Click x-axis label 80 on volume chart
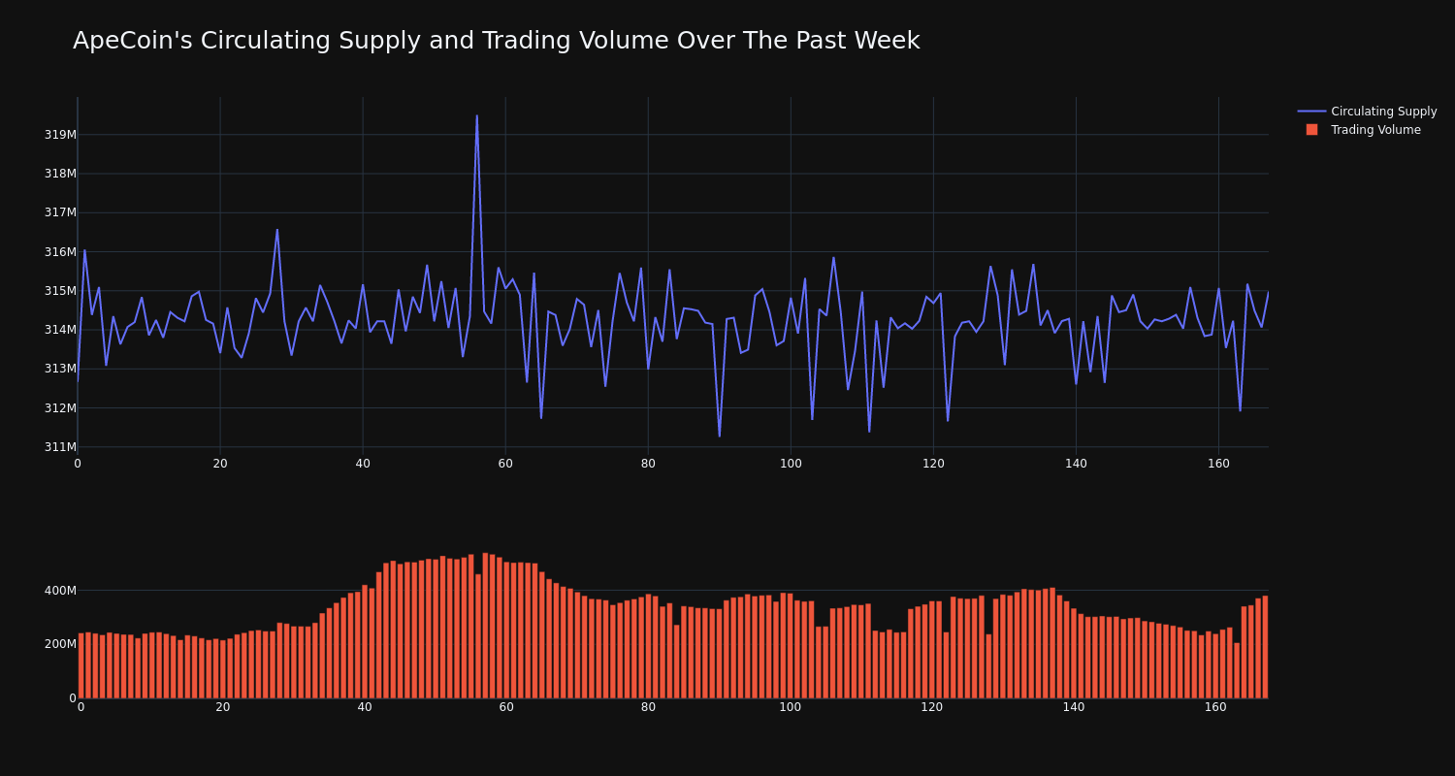The height and width of the screenshot is (776, 1455). (x=648, y=707)
